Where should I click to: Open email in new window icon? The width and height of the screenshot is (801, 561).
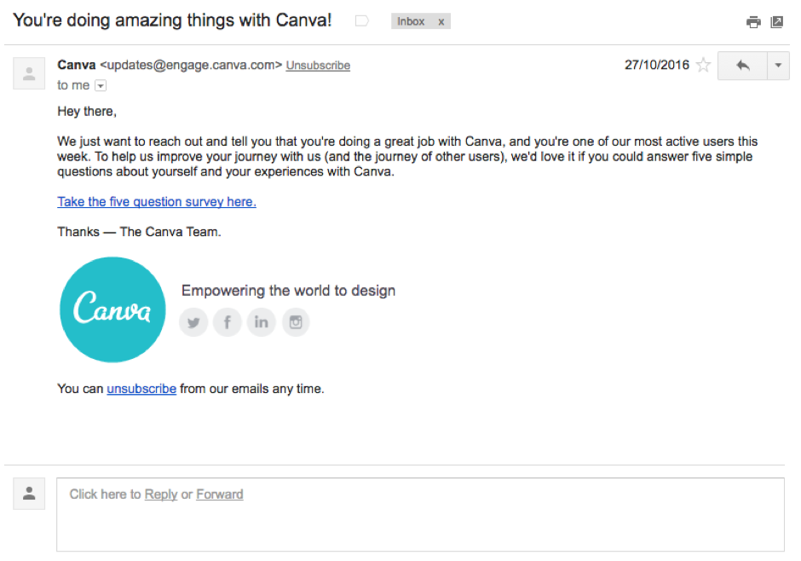pos(776,22)
